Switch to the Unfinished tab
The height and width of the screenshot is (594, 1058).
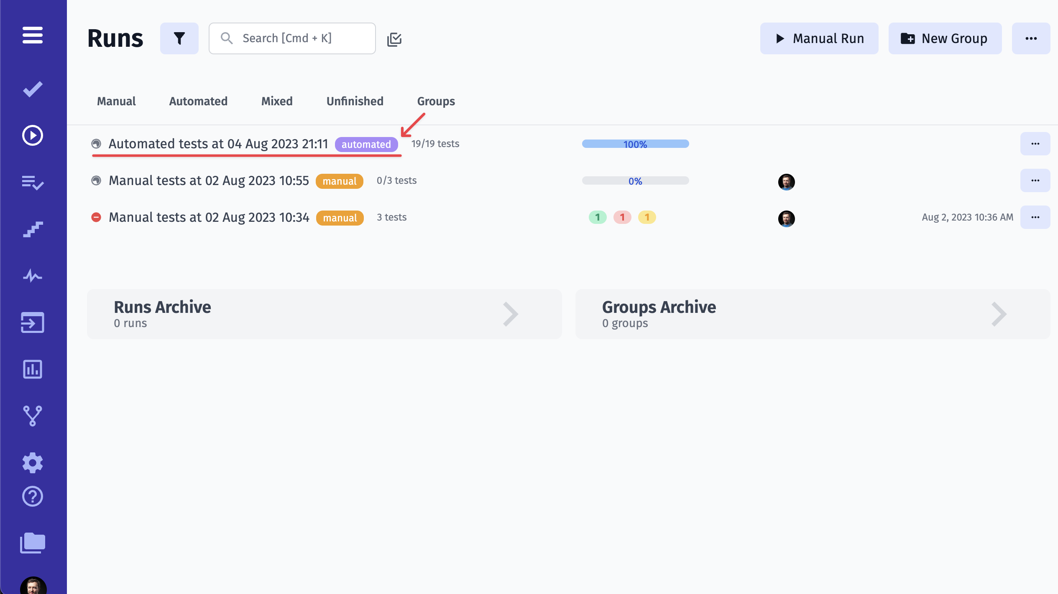355,101
